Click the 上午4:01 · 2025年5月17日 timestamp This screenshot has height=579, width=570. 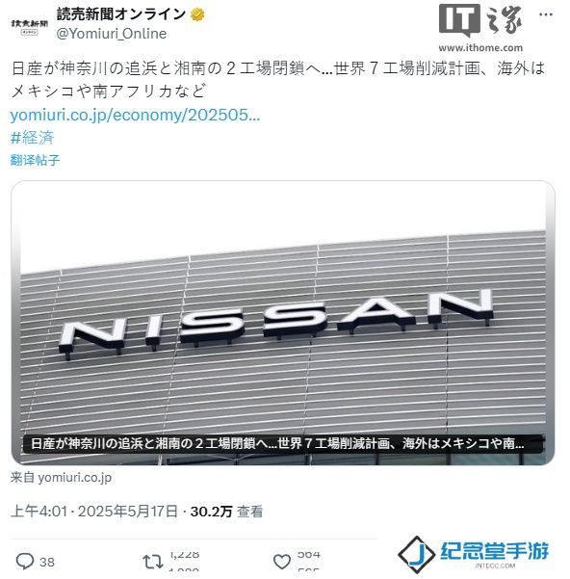94,512
